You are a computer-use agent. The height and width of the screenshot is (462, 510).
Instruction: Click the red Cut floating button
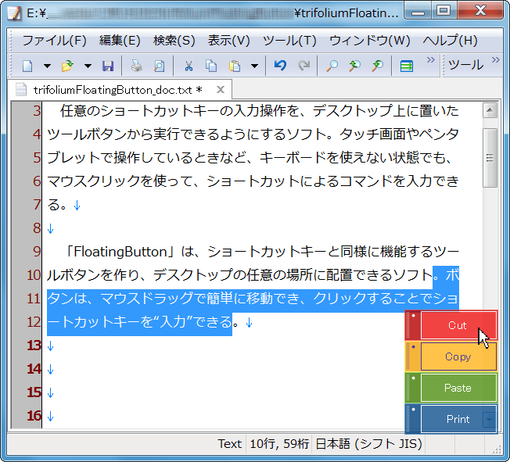[x=458, y=325]
